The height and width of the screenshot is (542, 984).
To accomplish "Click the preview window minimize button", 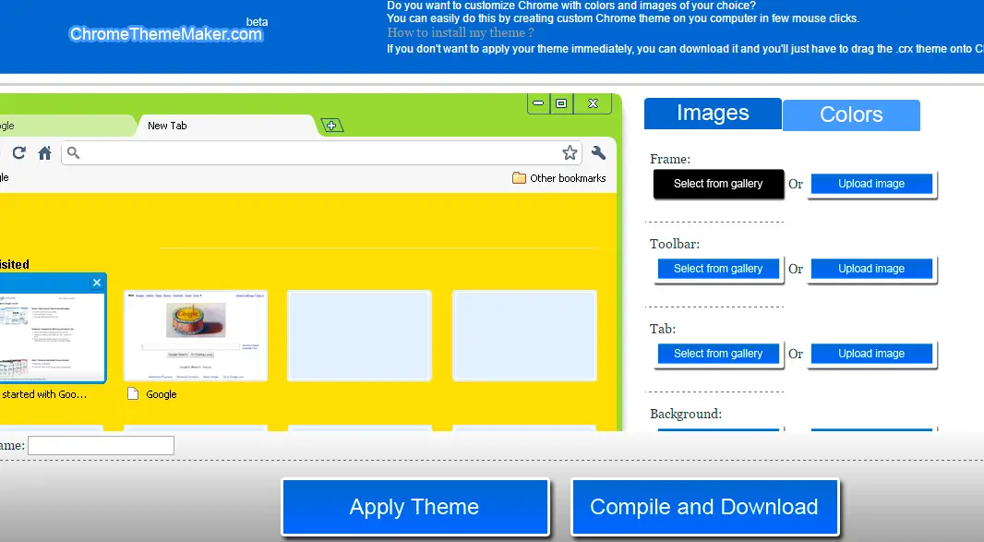I will point(538,103).
